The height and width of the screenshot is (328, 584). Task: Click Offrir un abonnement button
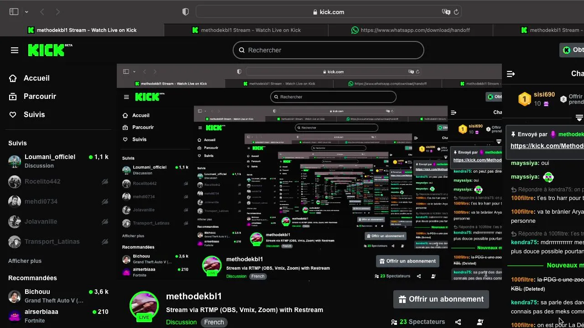[x=441, y=299]
